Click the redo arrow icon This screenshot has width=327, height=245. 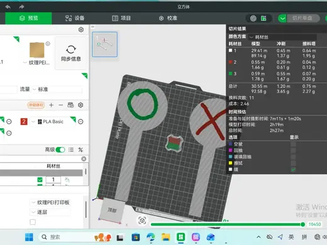(21, 7)
